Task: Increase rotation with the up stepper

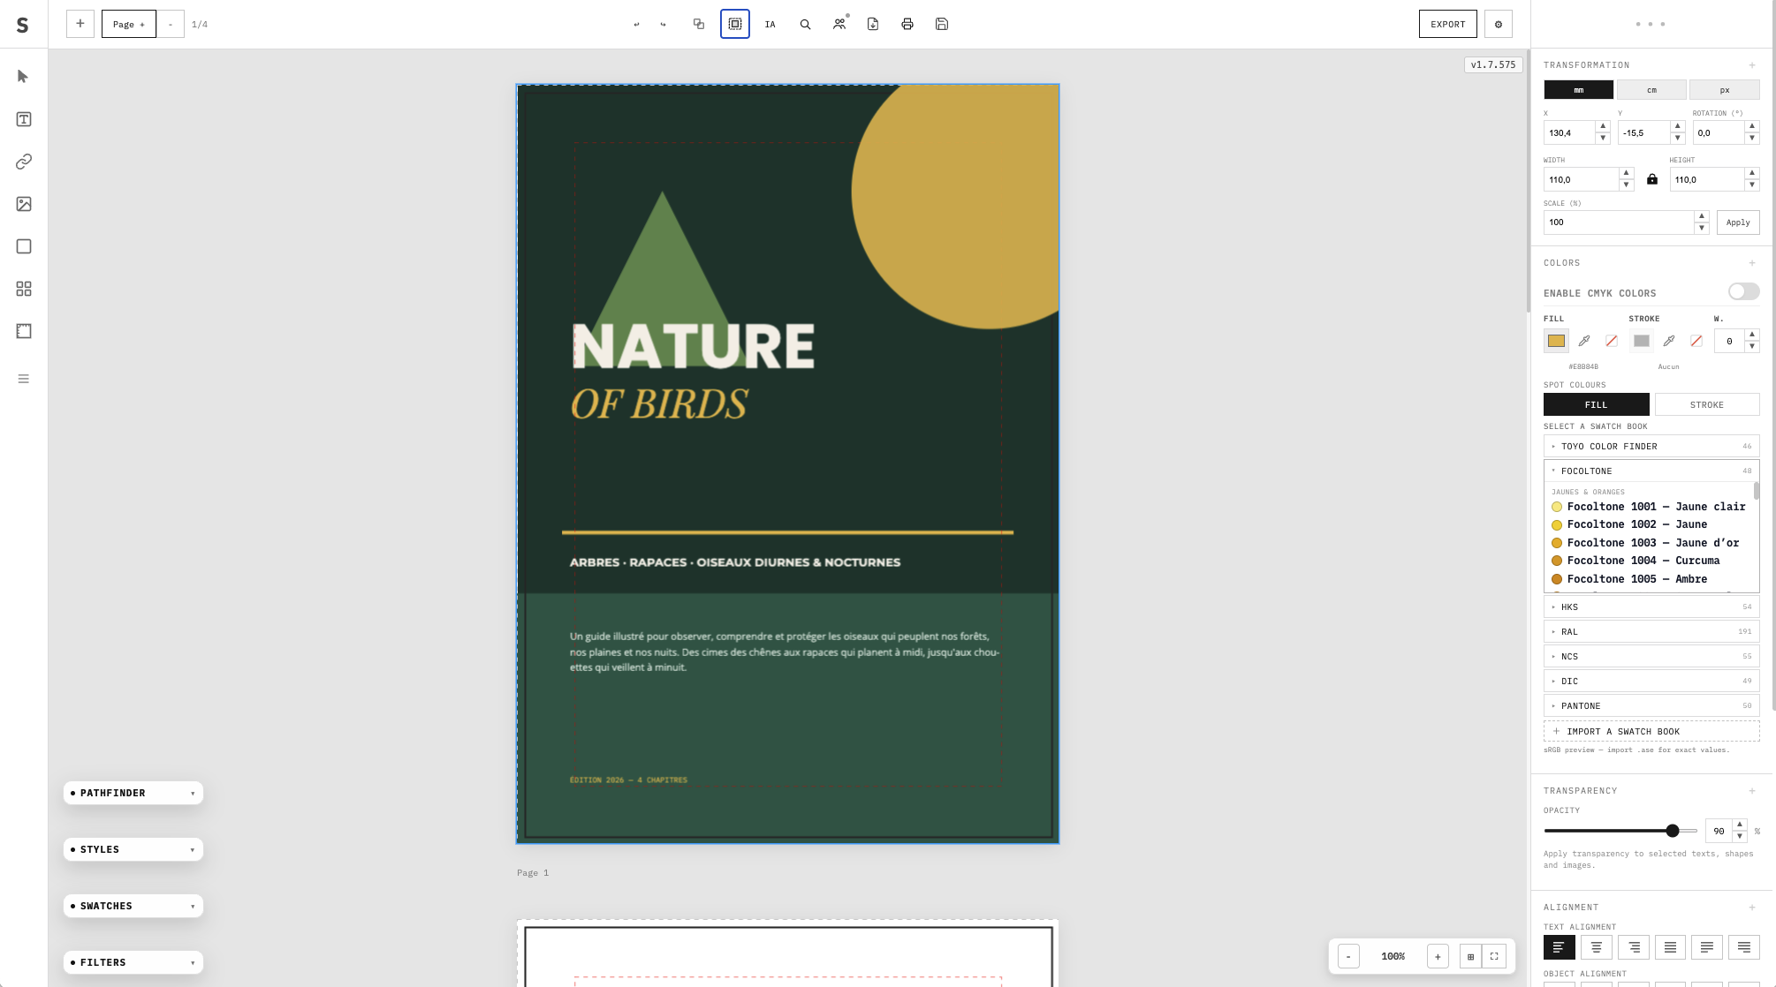Action: click(x=1752, y=126)
